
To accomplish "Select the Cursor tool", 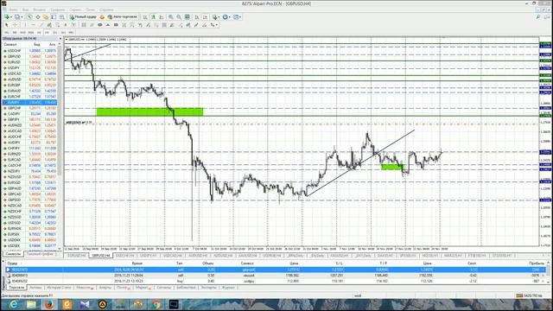I will [x=7, y=25].
